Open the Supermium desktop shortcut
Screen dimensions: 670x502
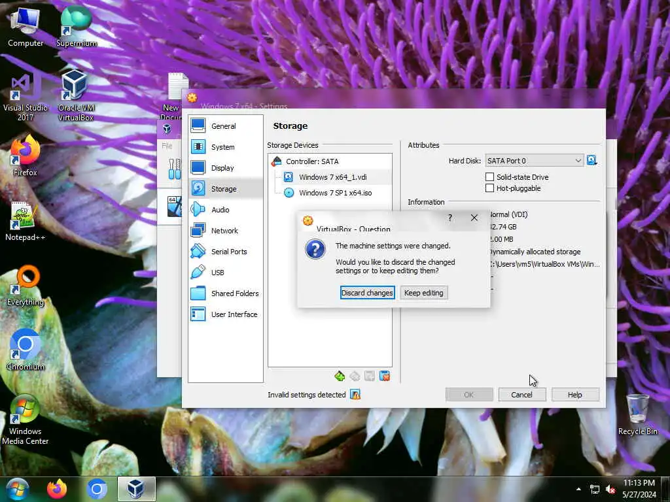pos(77,26)
